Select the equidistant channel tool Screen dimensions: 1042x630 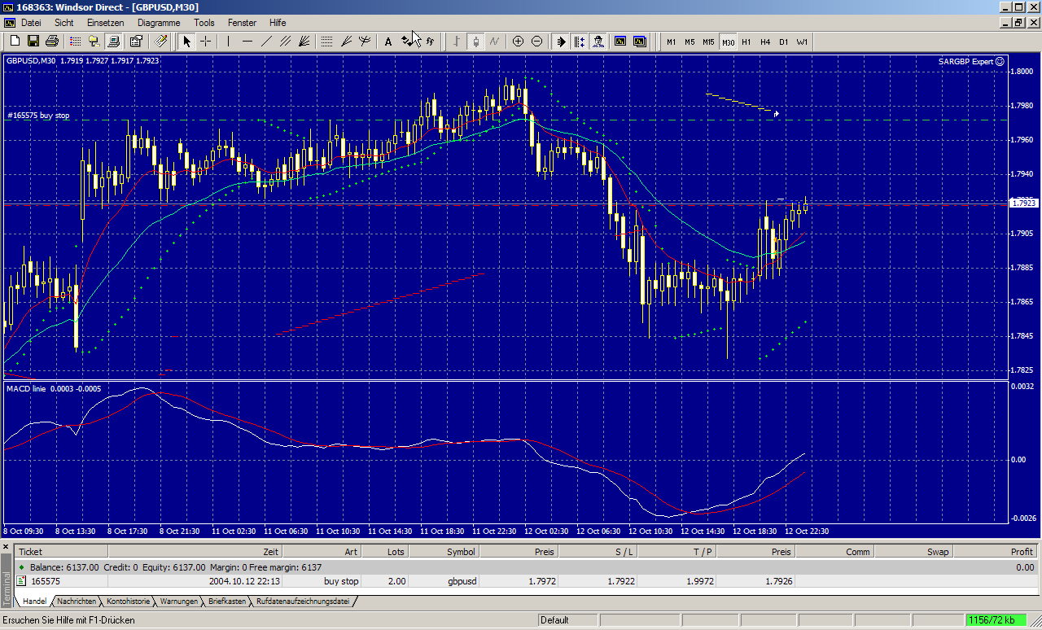click(286, 42)
